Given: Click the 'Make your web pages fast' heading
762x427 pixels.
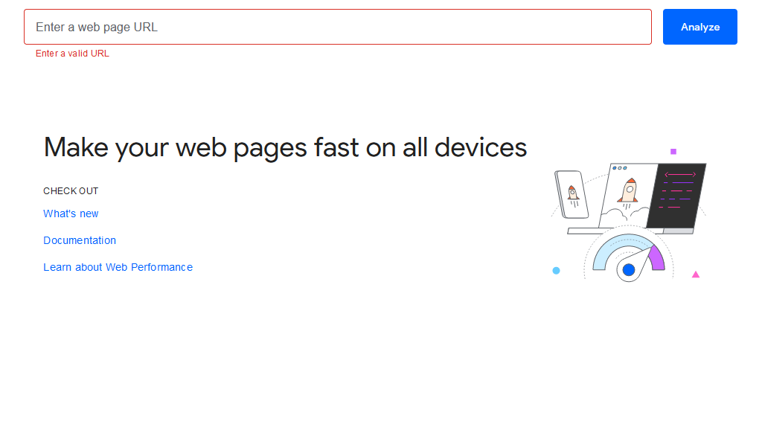Looking at the screenshot, I should pyautogui.click(x=285, y=148).
